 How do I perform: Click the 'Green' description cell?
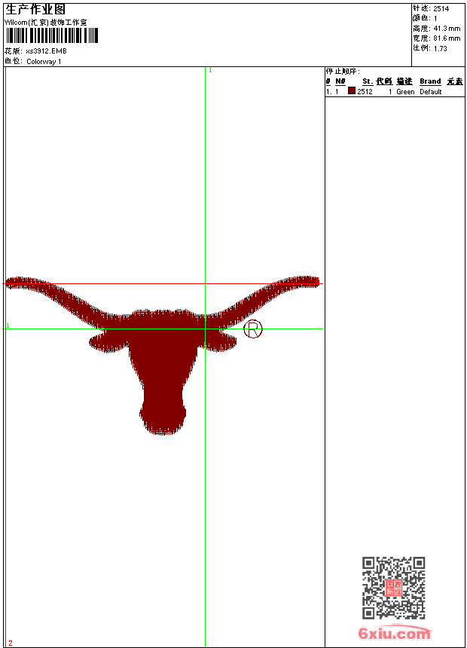[x=405, y=92]
